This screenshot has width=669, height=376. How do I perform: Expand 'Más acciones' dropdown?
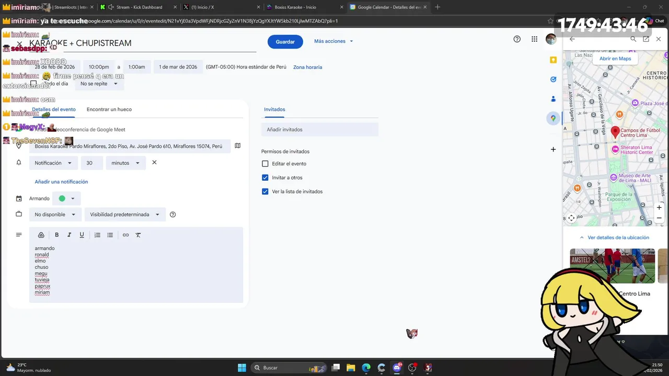point(333,41)
